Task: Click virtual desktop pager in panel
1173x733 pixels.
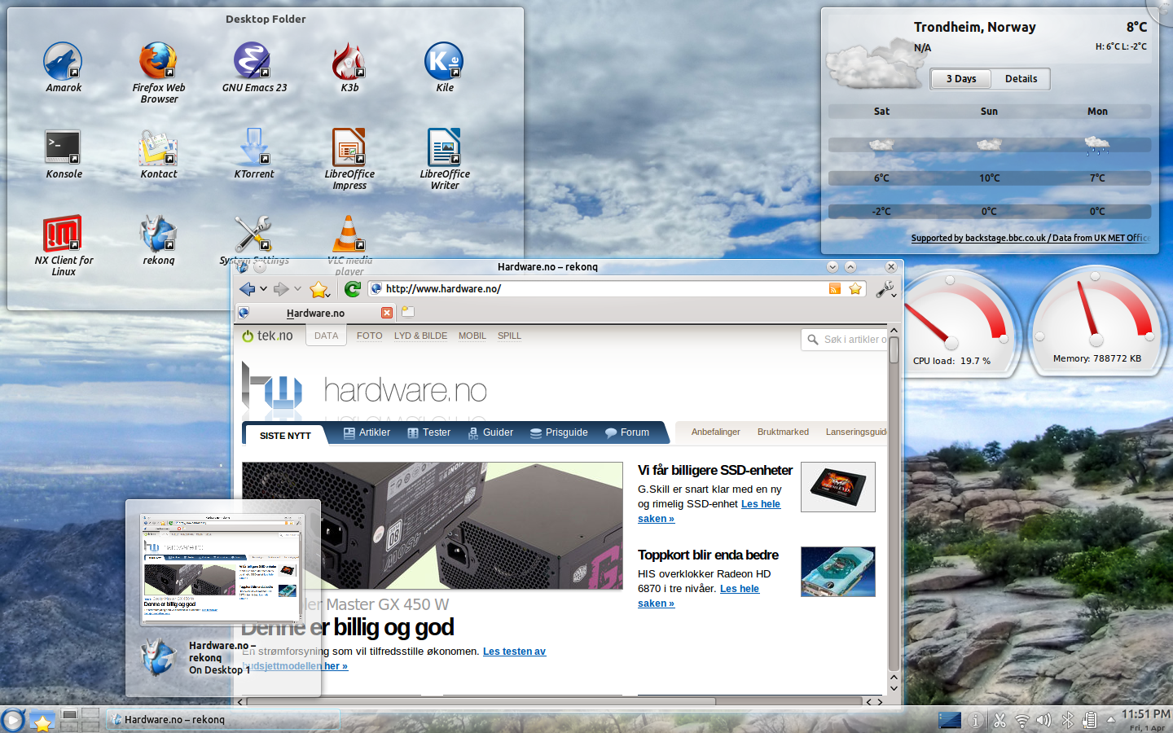Action: [81, 720]
